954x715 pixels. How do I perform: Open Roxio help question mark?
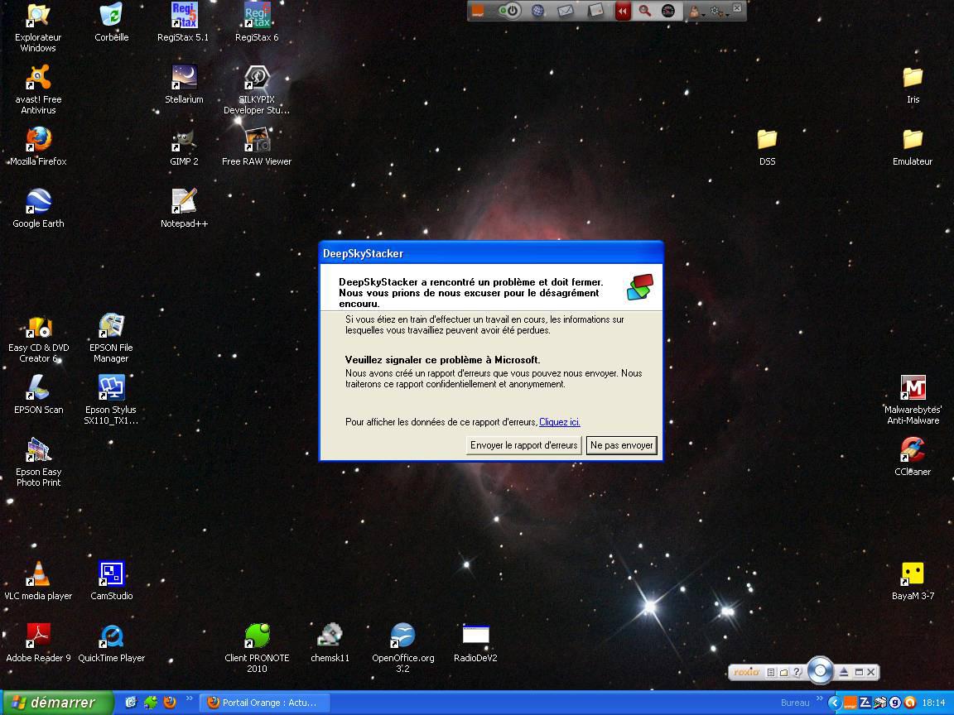click(x=797, y=672)
